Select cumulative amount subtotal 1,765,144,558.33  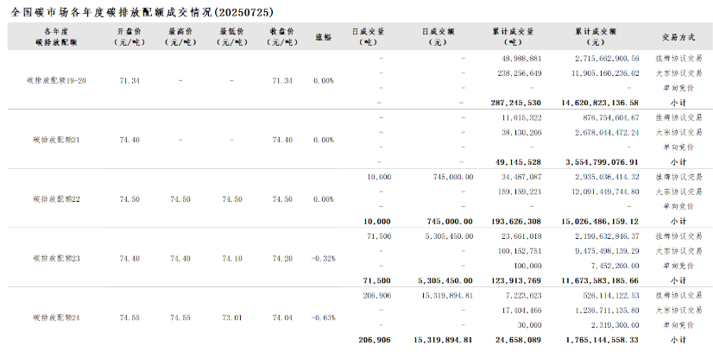[x=601, y=340]
